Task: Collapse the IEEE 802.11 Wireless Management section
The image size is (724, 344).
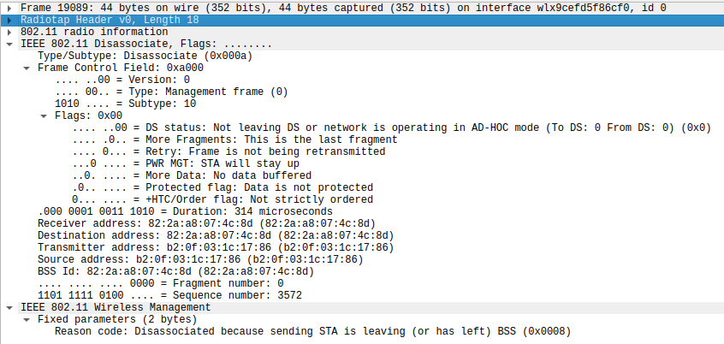Action: coord(9,307)
